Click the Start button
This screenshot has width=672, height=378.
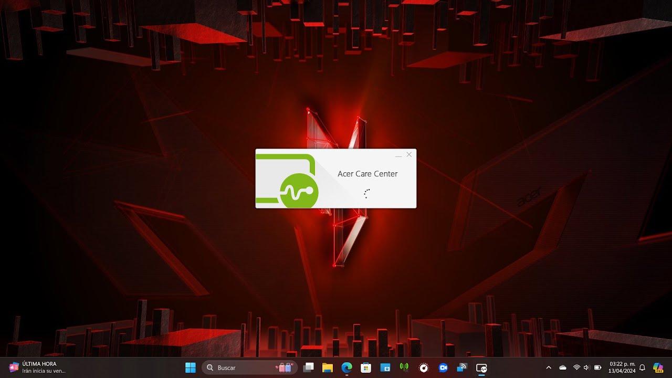point(191,367)
